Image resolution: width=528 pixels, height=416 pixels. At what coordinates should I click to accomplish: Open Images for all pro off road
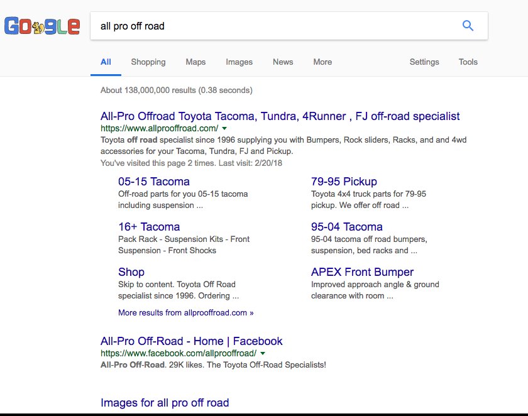click(x=165, y=403)
